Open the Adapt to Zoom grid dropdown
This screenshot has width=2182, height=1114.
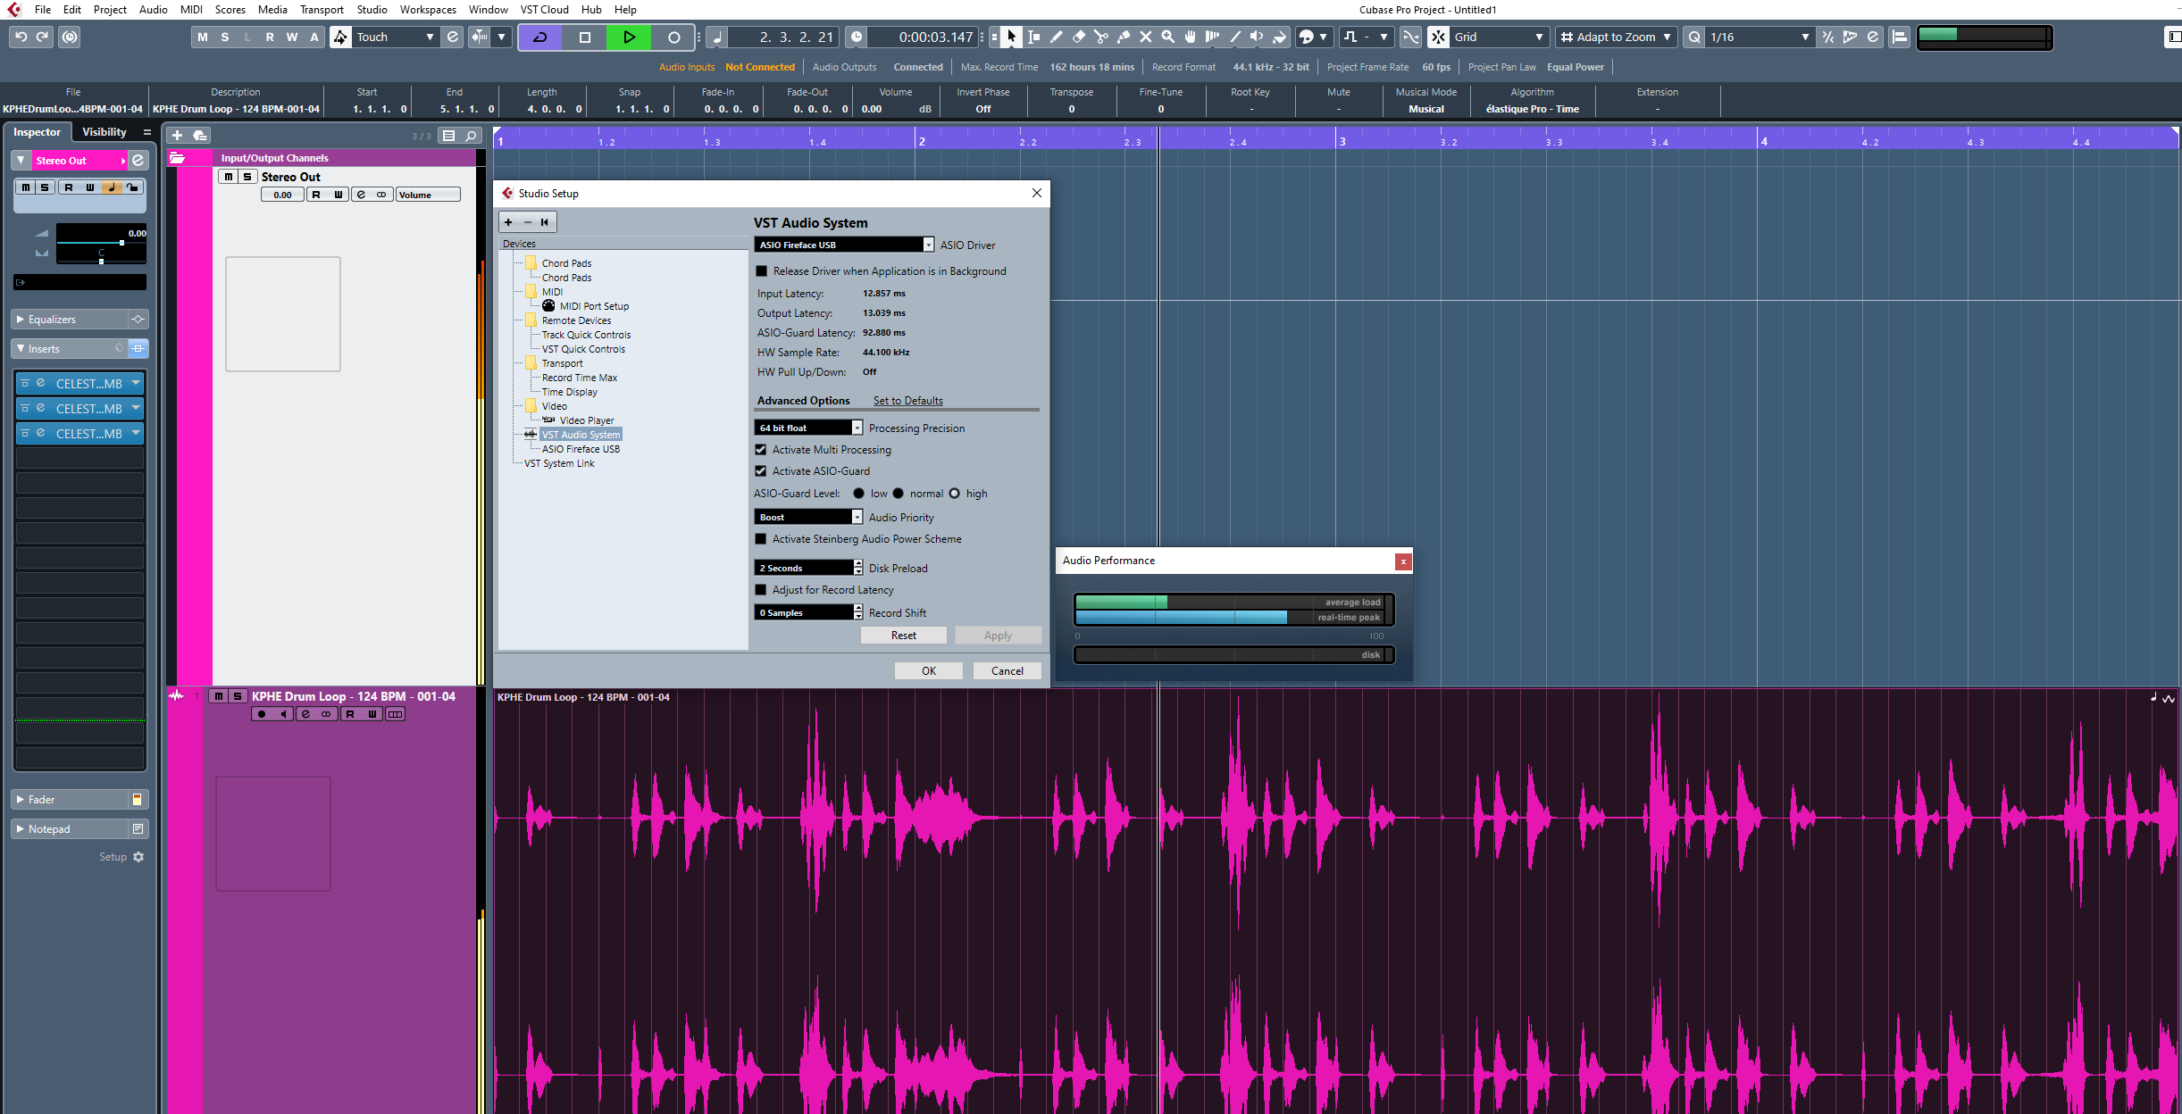pos(1615,37)
